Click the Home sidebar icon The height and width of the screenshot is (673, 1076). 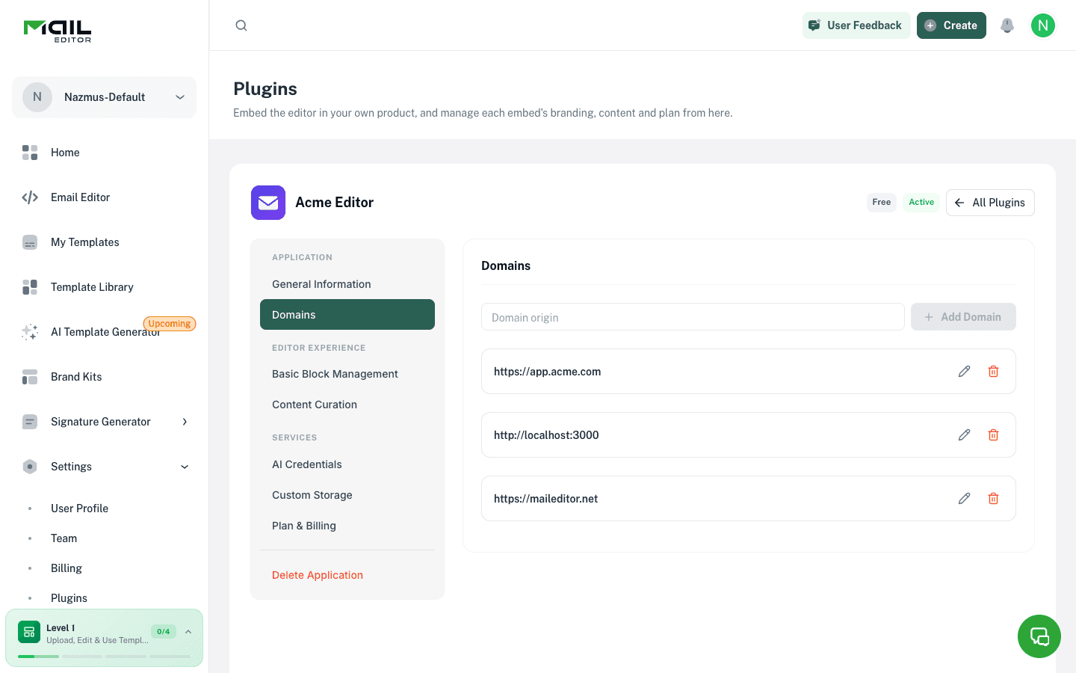pos(30,153)
